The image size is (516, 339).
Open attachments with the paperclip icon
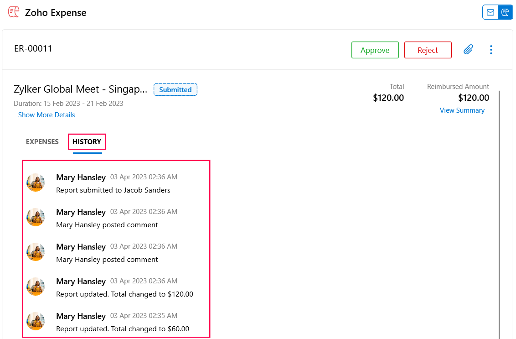468,50
